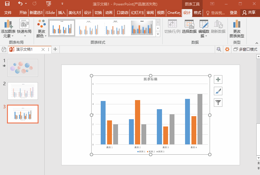The image size is (260, 175).
Task: Click 切换行/列 icon
Action: point(172,26)
